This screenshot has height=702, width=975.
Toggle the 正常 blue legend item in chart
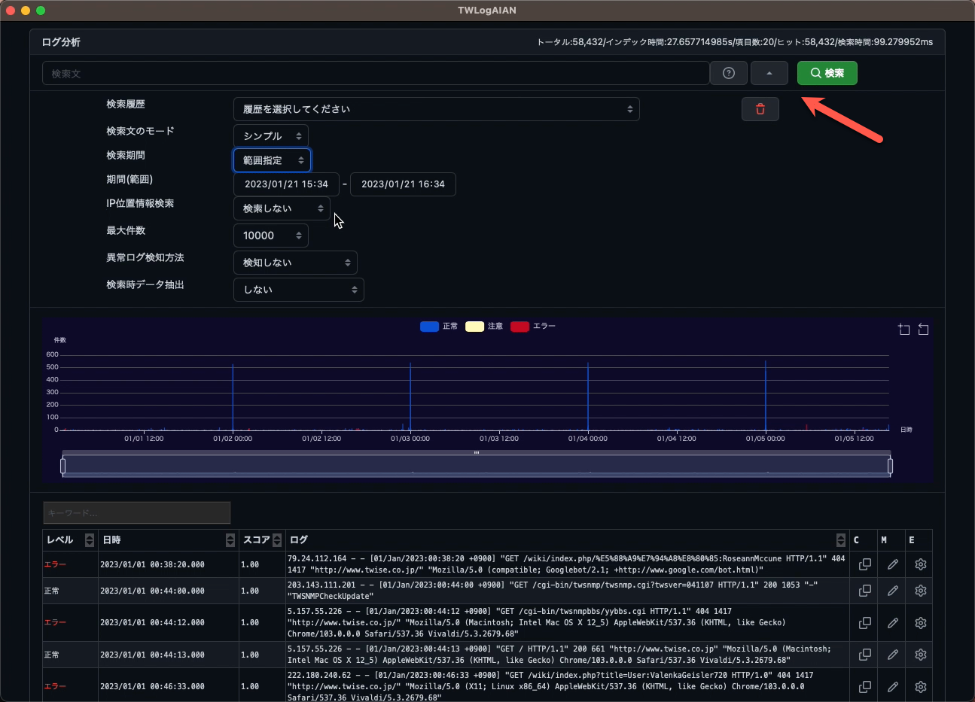coord(439,327)
